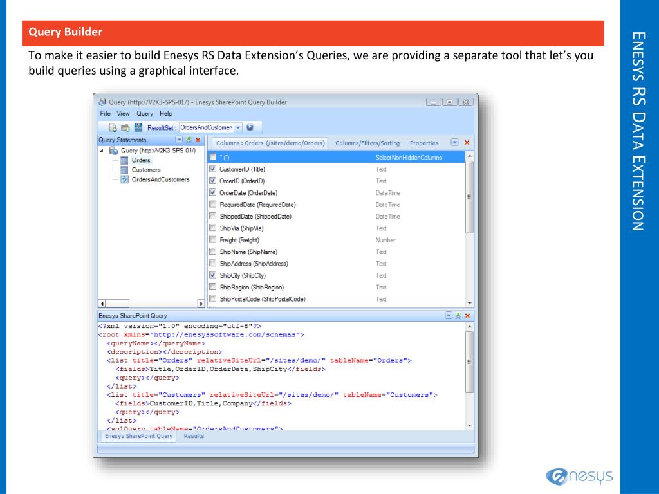Switch to the Properties tab
659x494 pixels.
pyautogui.click(x=423, y=143)
